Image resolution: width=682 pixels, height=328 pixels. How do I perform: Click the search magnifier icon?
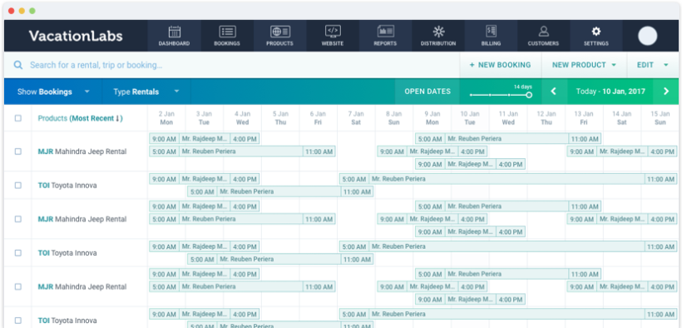click(x=17, y=65)
